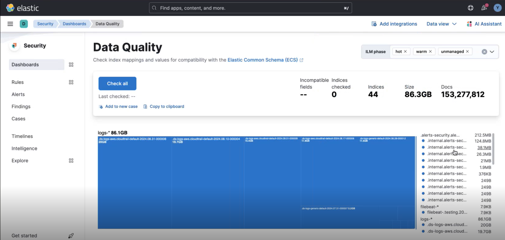Open Timelines in the sidebar
The height and width of the screenshot is (240, 505).
click(22, 136)
